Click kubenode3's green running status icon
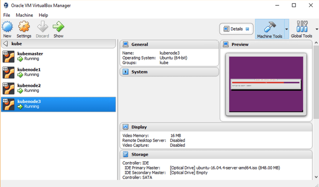This screenshot has width=319, height=187. coord(20,106)
